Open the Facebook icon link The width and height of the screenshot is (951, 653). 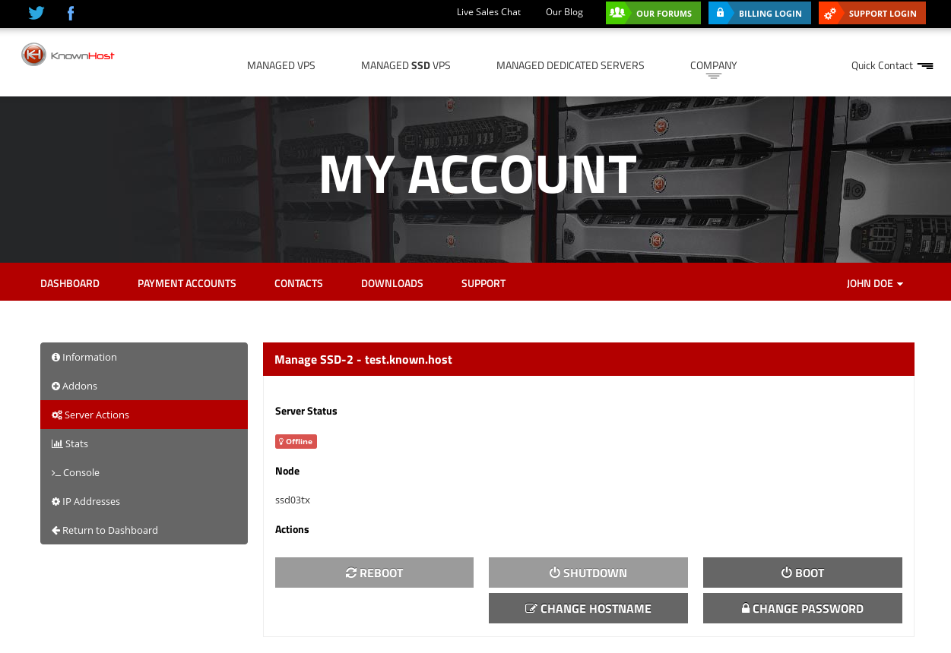pyautogui.click(x=71, y=13)
